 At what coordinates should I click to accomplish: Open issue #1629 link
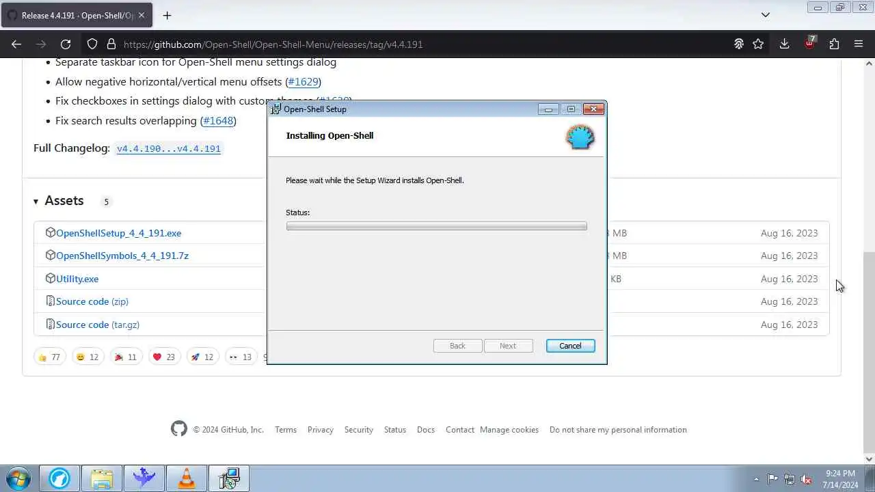coord(303,81)
